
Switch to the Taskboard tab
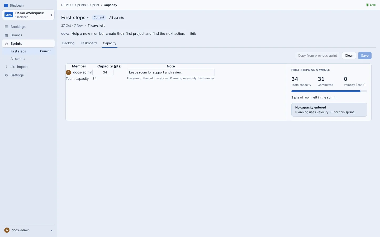89,43
